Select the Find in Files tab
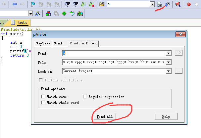201x138 pixels. coord(83,43)
